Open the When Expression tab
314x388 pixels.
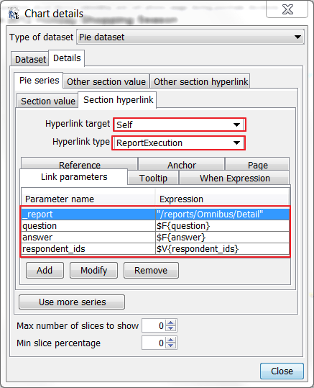234,178
